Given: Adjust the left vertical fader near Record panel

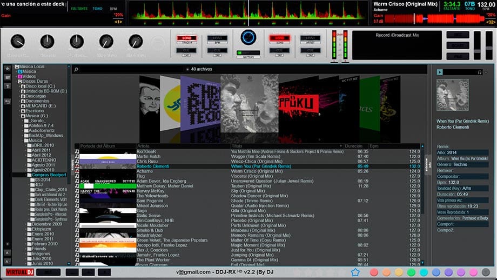Looking at the screenshot, I should [477, 51].
